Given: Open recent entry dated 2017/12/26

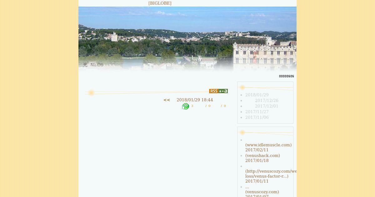Looking at the screenshot, I should point(267,101).
